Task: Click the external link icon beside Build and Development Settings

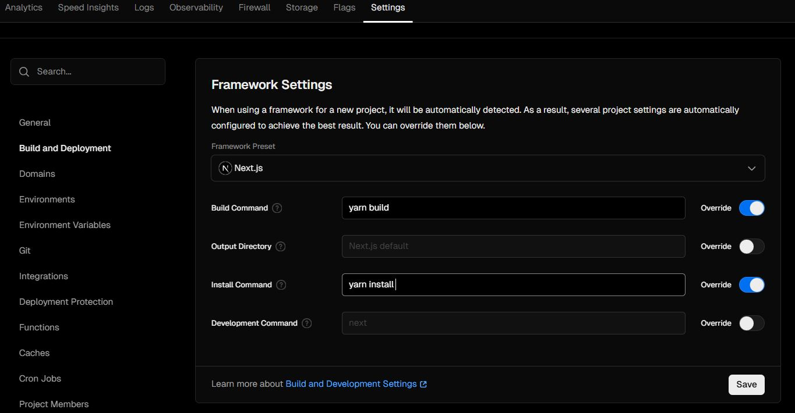Action: (423, 384)
